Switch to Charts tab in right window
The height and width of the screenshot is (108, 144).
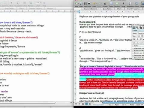click(119, 9)
